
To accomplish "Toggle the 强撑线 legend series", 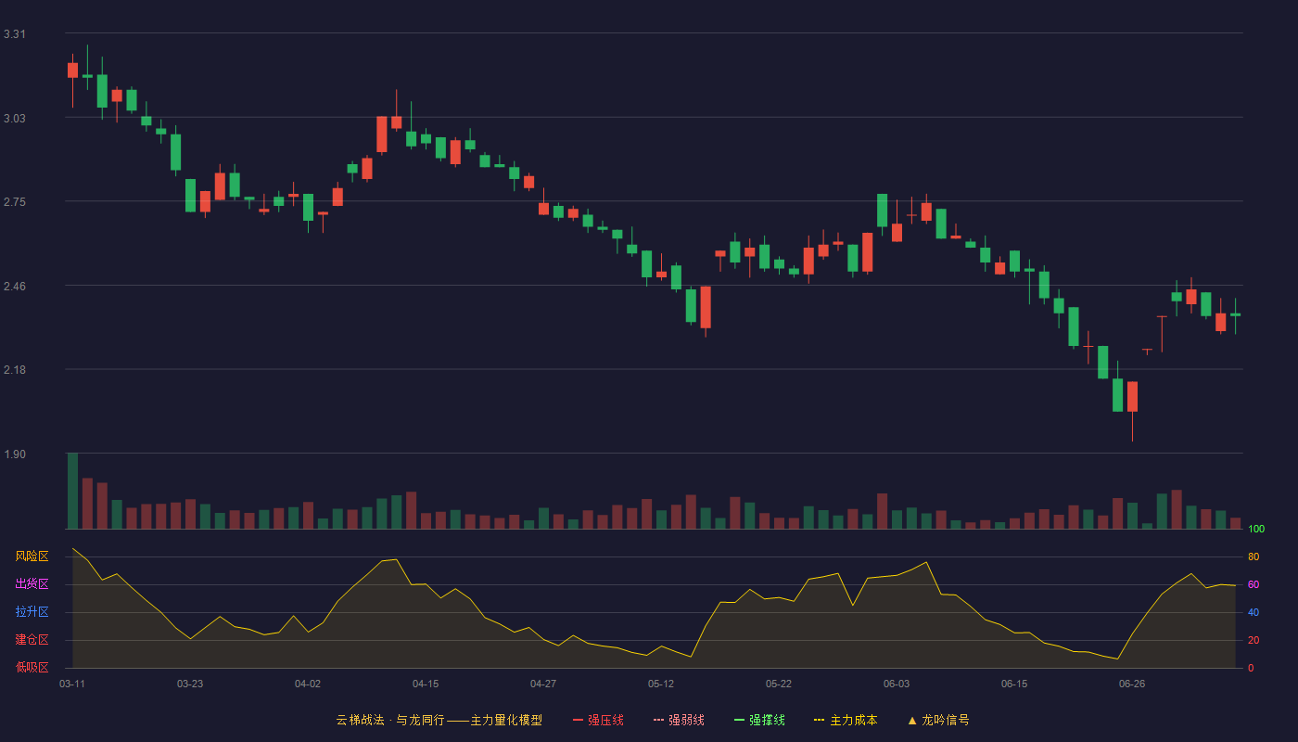I will click(x=759, y=720).
